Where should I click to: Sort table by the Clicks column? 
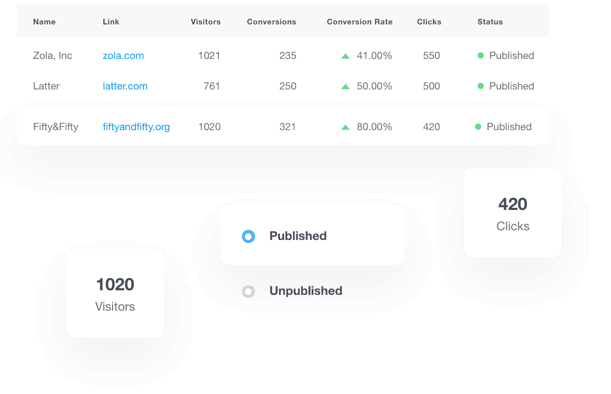click(429, 21)
